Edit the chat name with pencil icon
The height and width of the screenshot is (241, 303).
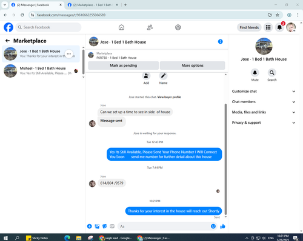pos(163,76)
